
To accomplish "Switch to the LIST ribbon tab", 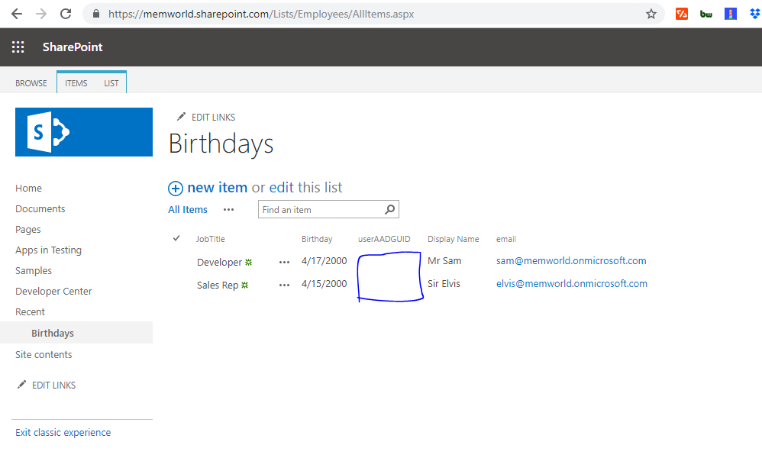I will pyautogui.click(x=111, y=83).
